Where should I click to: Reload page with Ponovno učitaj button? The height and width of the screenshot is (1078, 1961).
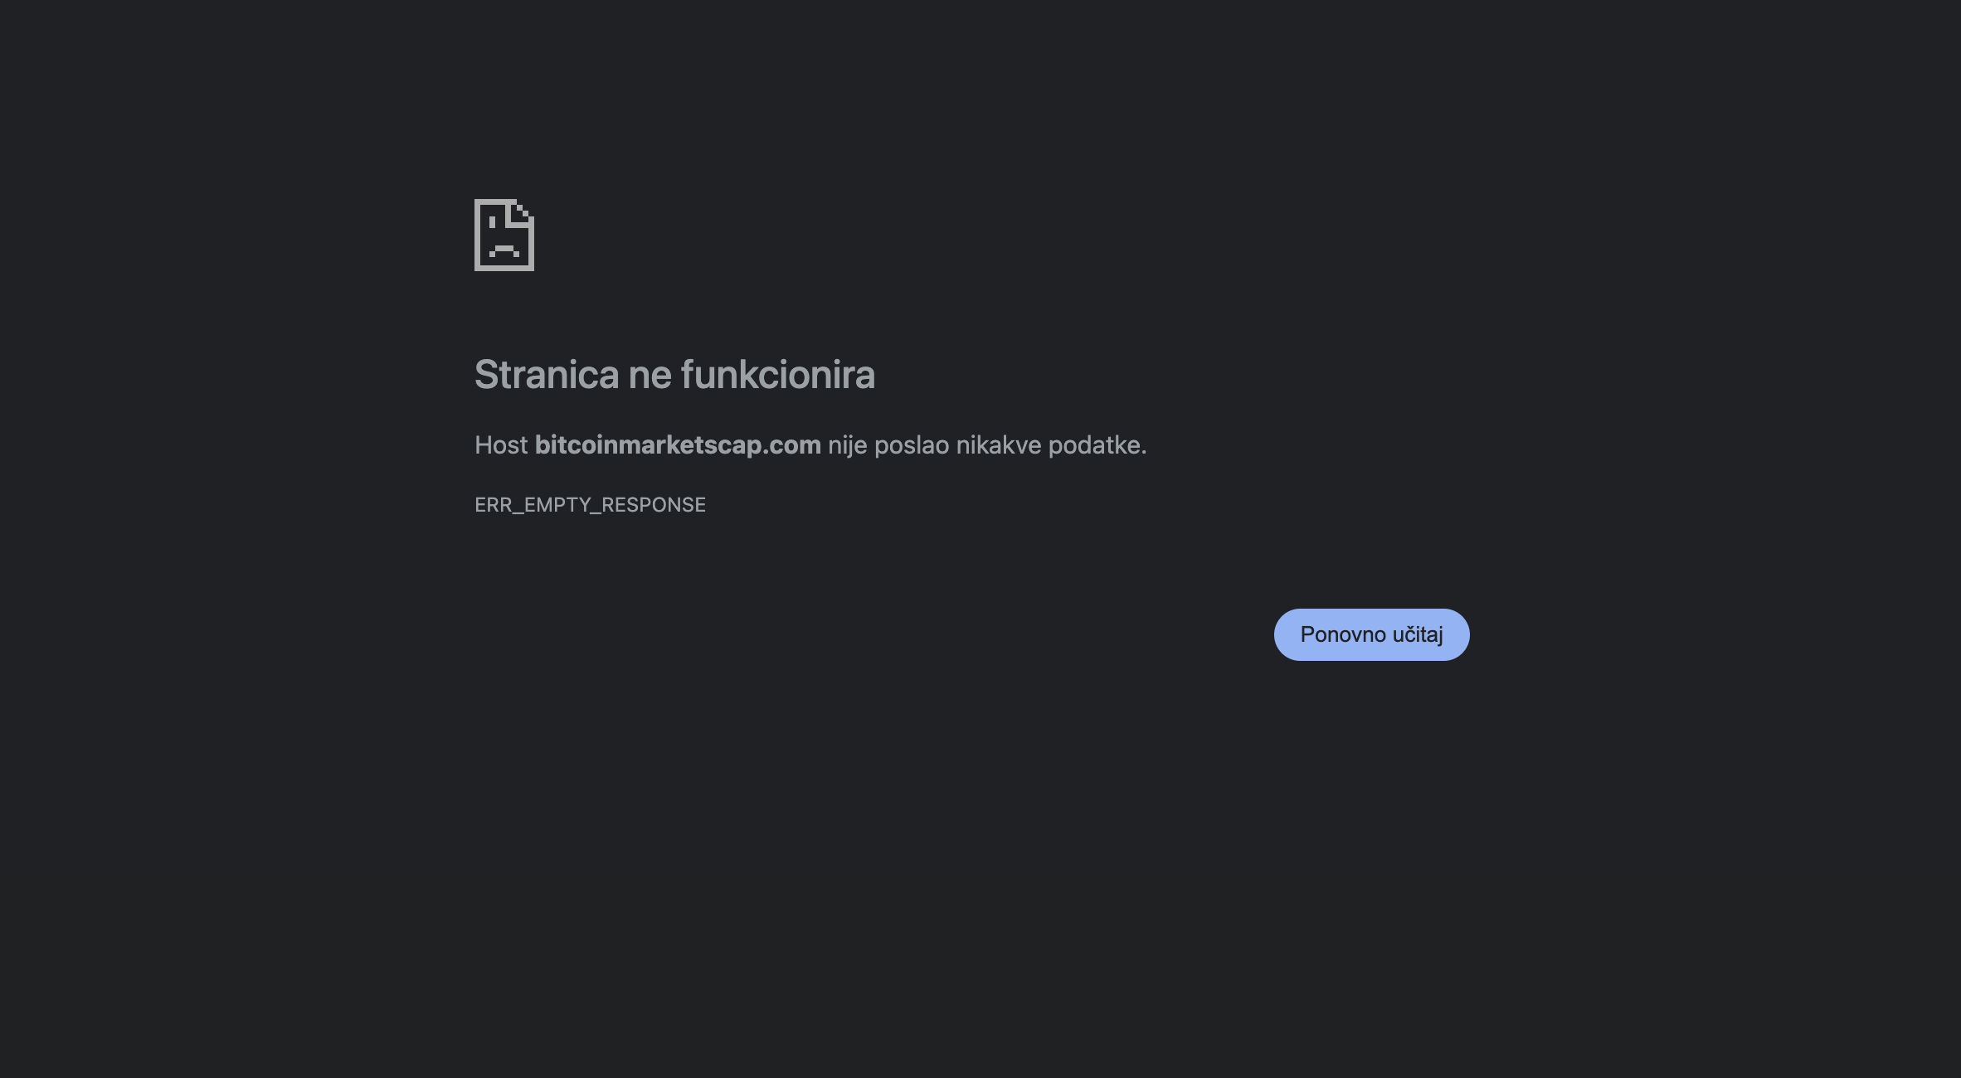pos(1371,634)
